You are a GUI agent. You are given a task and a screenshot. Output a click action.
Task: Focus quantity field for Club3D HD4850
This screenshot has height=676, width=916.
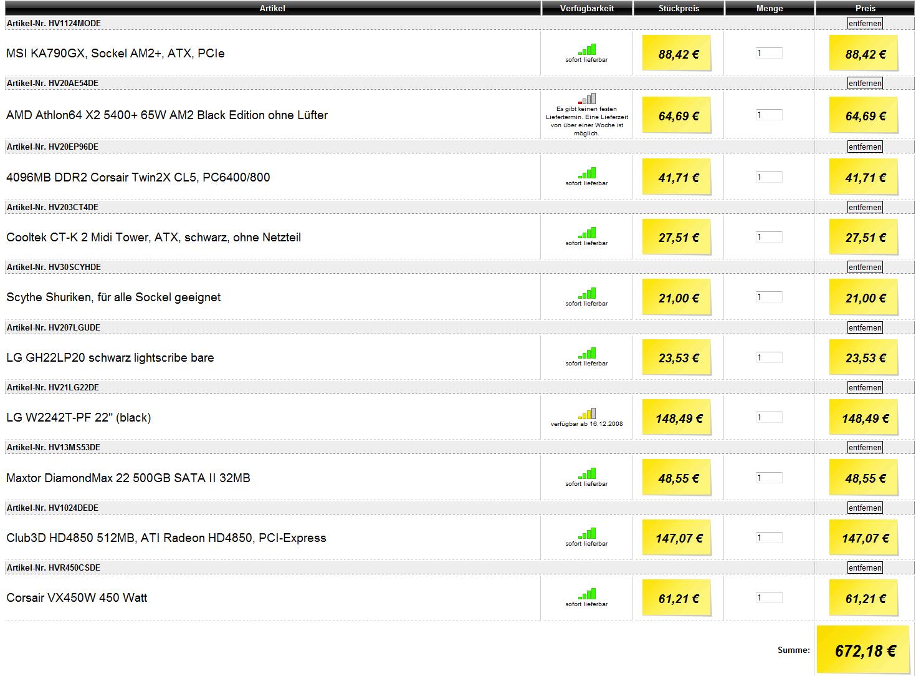pos(769,538)
